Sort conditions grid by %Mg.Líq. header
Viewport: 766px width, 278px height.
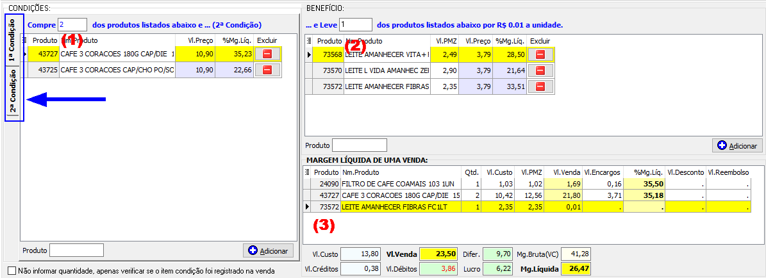tap(235, 40)
